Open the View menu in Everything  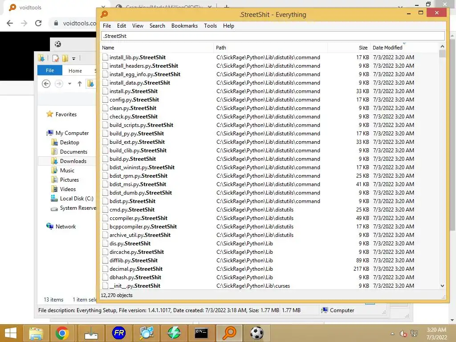(138, 25)
